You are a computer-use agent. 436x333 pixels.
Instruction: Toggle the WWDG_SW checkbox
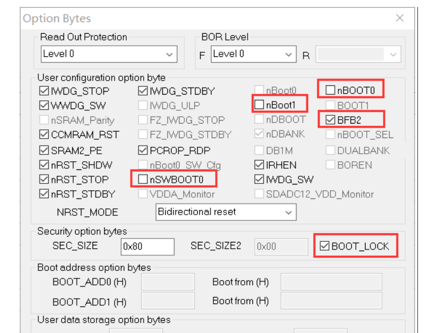point(44,105)
